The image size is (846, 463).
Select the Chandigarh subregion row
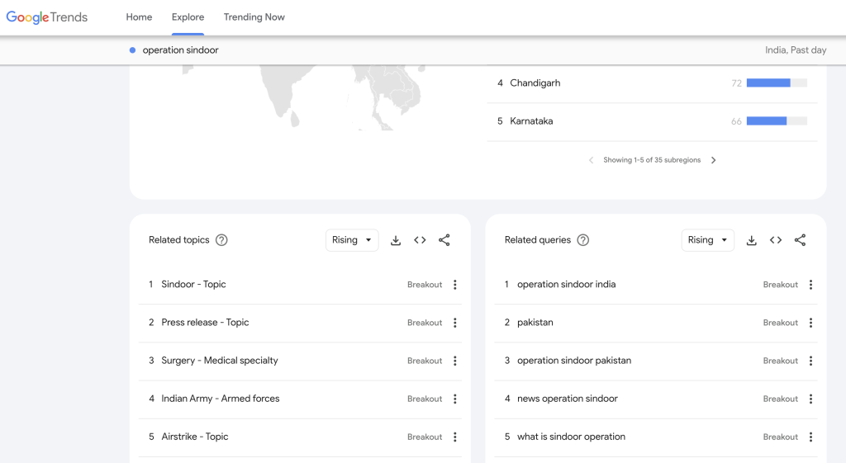535,83
